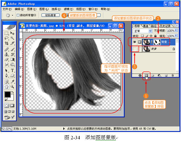Select the Smudge tool
The height and width of the screenshot is (141, 181).
tap(6, 64)
